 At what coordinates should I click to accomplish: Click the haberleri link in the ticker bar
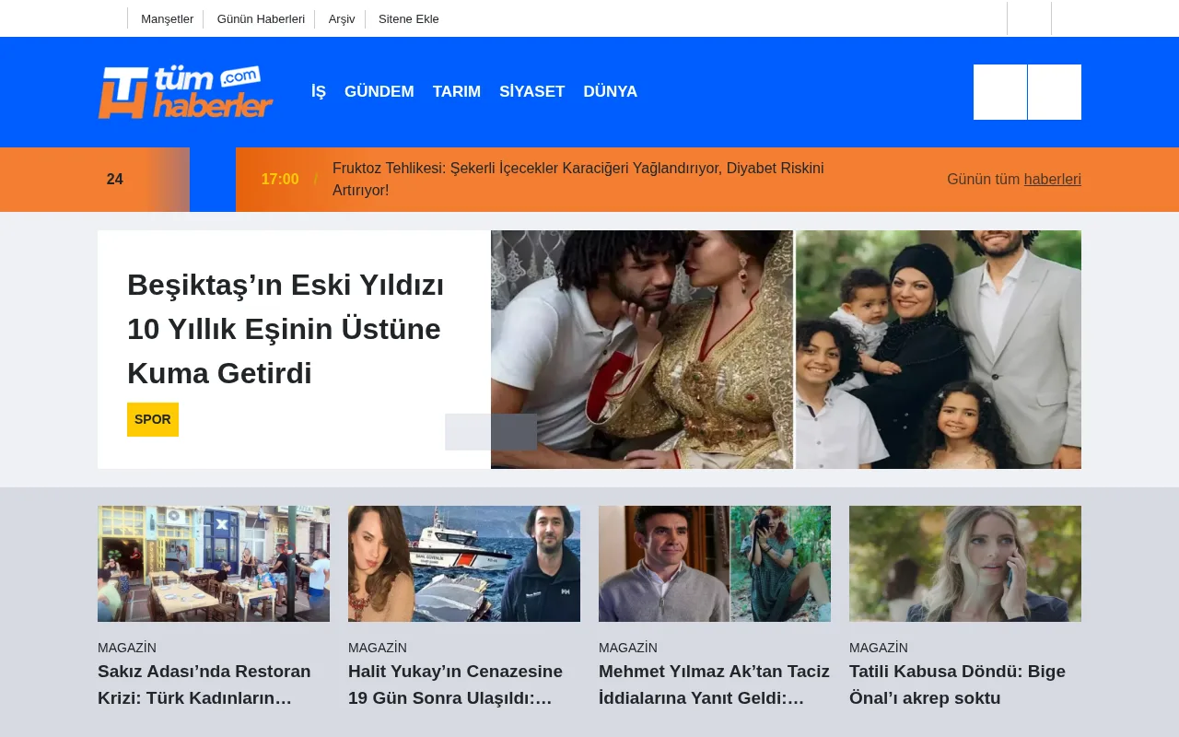point(1053,180)
